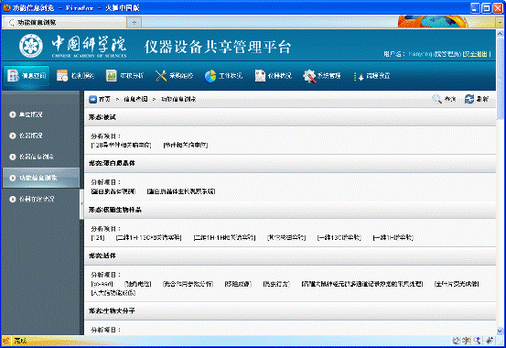Open the link on second row under 形态:活体
Image resolution: width=506 pixels, height=348 pixels.
pos(113,293)
